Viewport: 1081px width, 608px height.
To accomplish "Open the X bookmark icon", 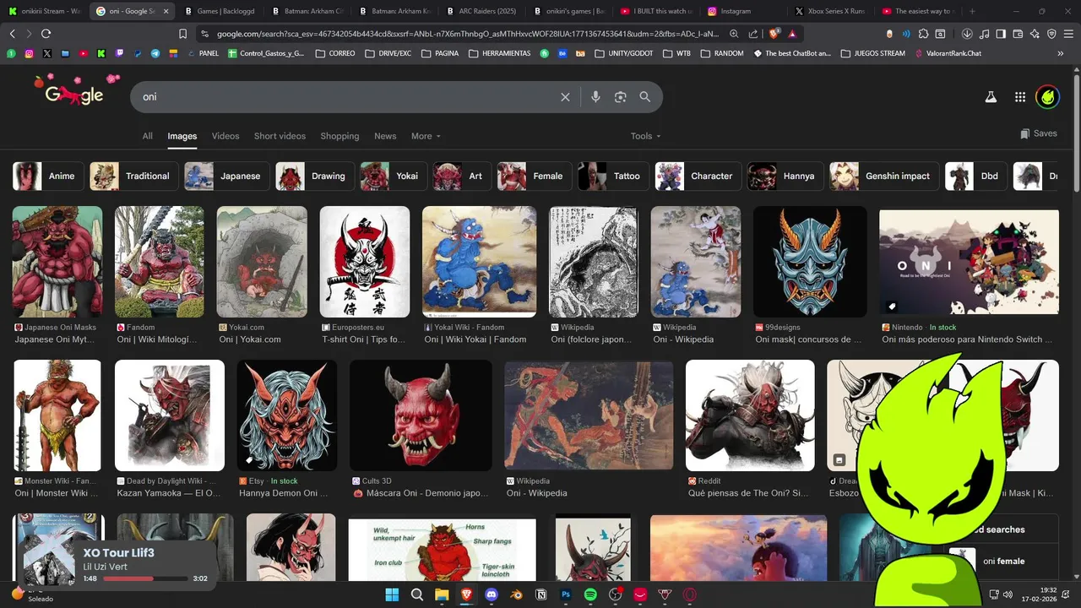I will (47, 53).
